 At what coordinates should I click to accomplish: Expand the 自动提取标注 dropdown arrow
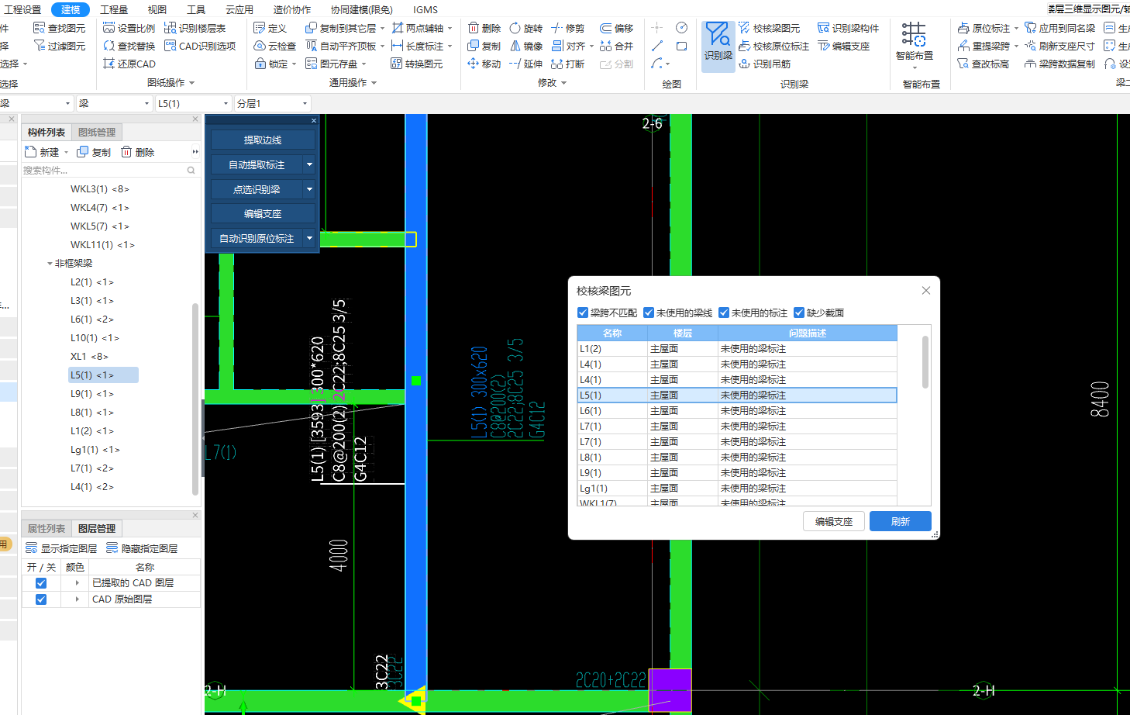(x=309, y=164)
